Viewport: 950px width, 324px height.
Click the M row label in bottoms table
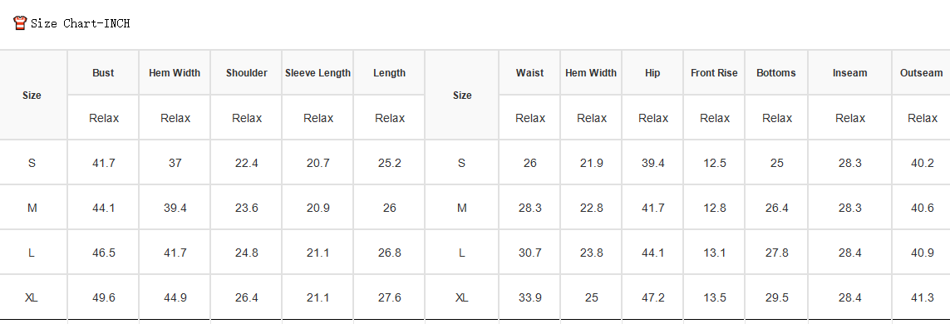(461, 208)
